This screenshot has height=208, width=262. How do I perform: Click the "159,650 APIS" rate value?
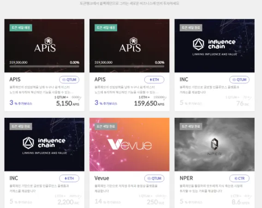[x=149, y=104]
